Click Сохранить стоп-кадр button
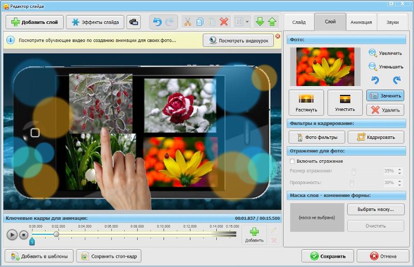 (x=109, y=256)
